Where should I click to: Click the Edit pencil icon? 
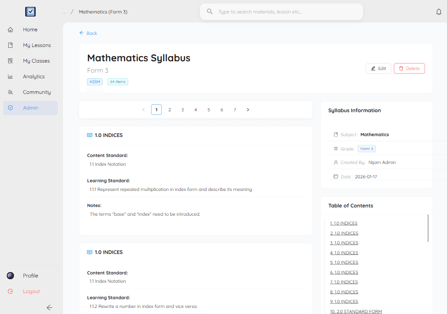point(373,68)
